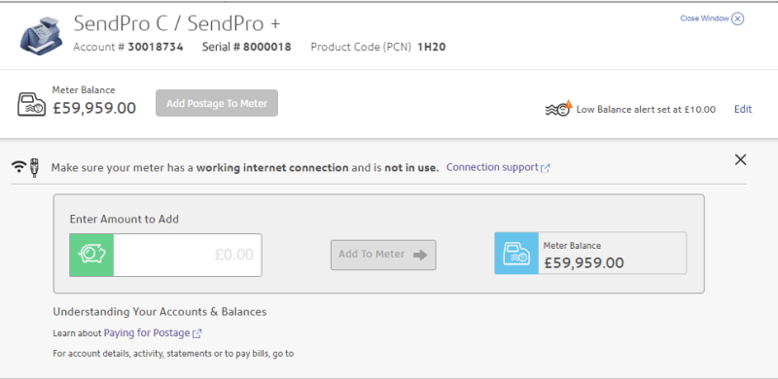Click the low balance alert warning icon
Screen dimensions: 778x379
pyautogui.click(x=558, y=108)
